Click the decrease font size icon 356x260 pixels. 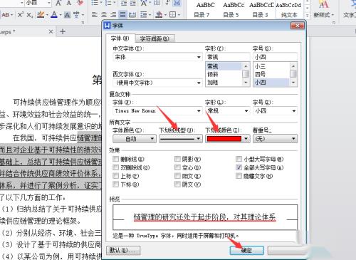pyautogui.click(x=69, y=3)
